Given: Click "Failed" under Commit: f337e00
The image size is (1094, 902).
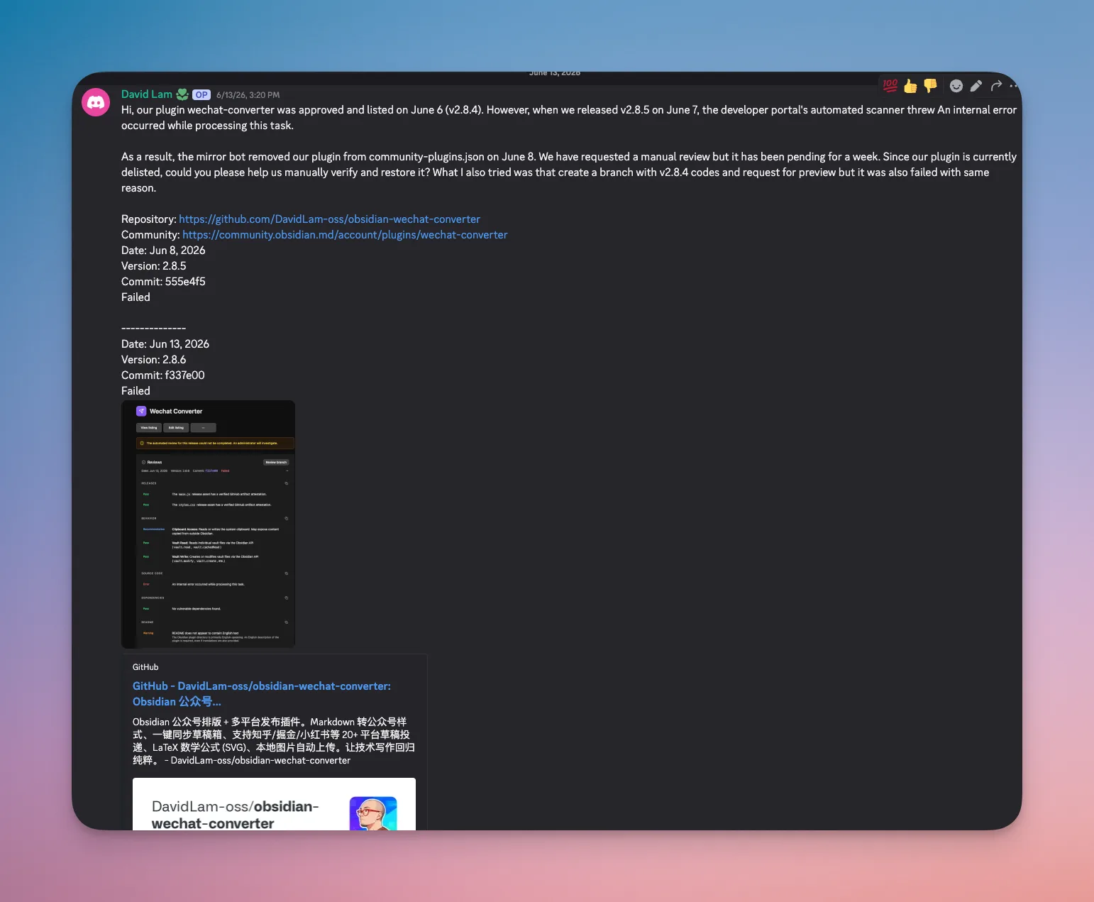Looking at the screenshot, I should click(x=136, y=391).
